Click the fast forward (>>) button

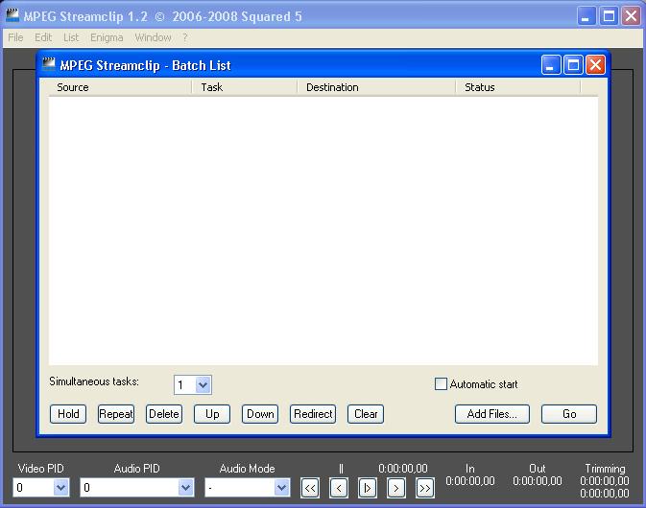pyautogui.click(x=425, y=488)
